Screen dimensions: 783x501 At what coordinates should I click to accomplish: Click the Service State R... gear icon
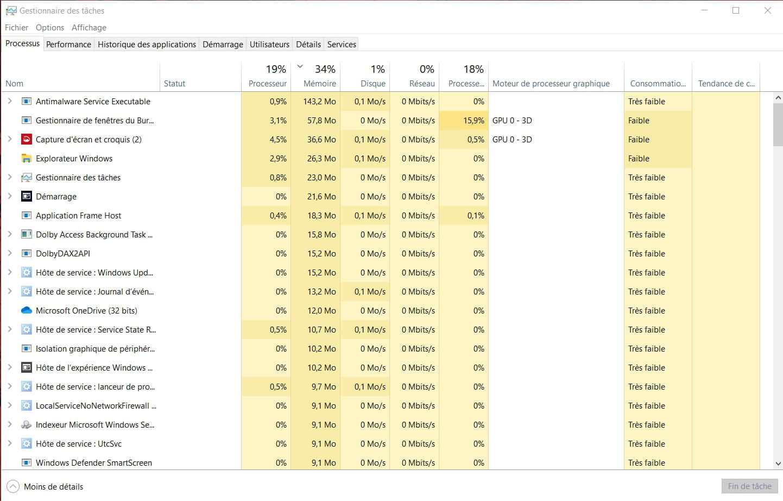click(x=26, y=330)
